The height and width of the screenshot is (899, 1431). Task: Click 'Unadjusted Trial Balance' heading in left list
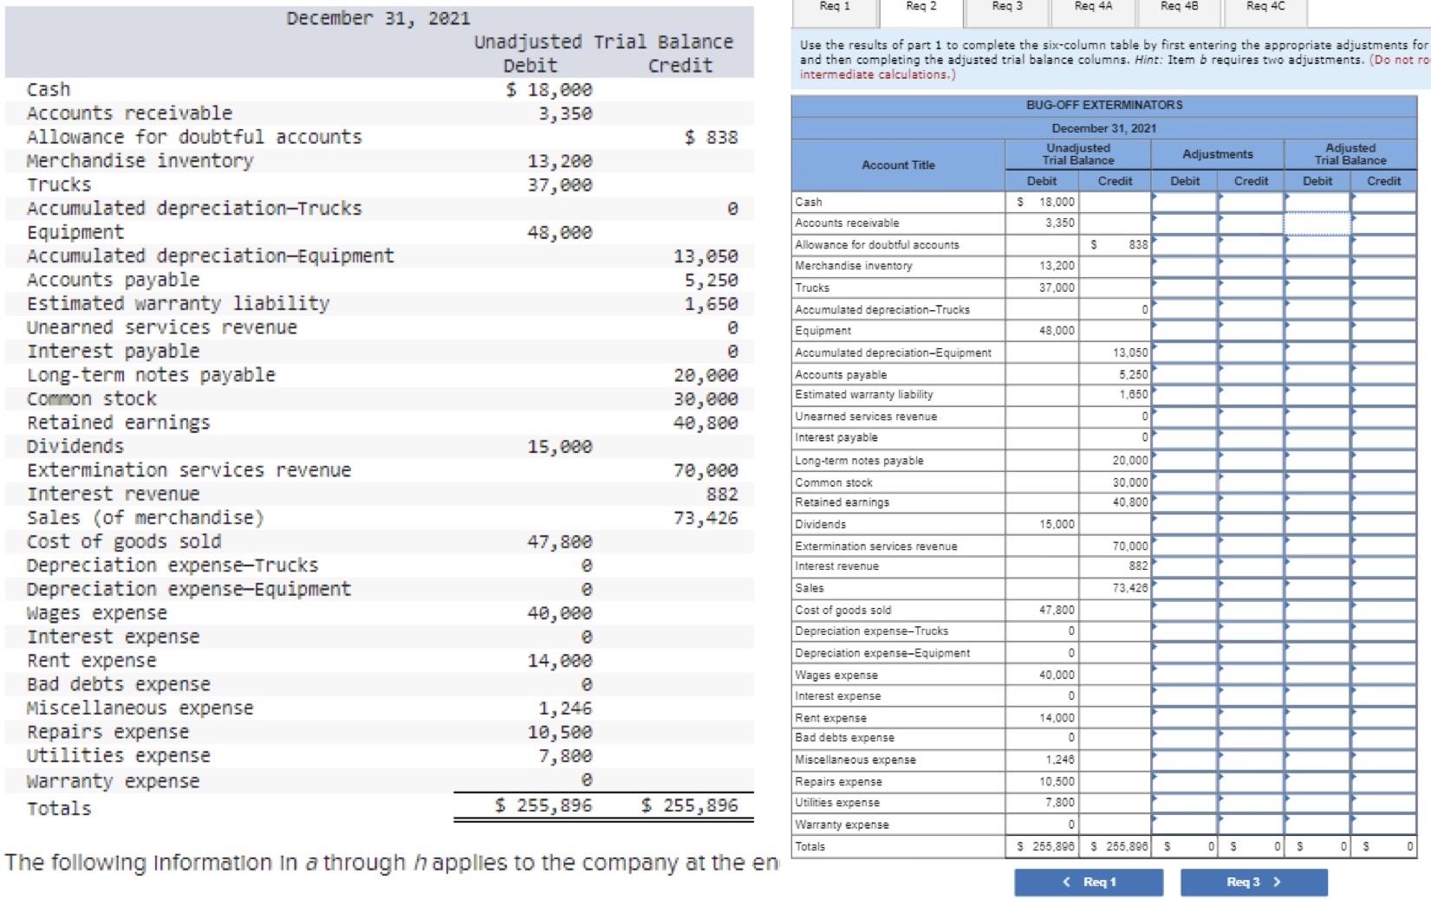click(x=603, y=42)
